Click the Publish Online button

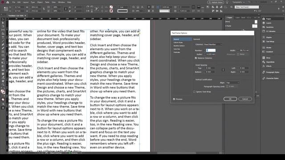(x=216, y=2)
